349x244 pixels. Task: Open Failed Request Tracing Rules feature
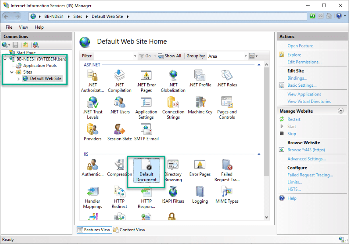227,170
